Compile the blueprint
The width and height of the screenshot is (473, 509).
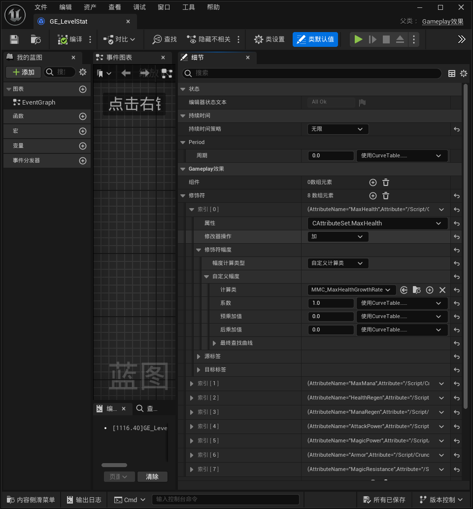70,39
